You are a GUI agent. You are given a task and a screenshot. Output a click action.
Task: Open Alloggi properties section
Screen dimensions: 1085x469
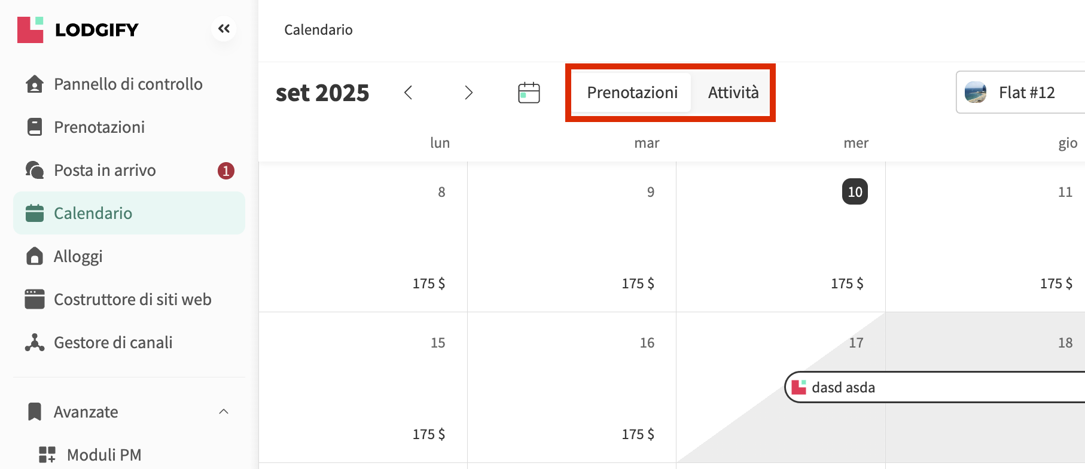point(78,257)
